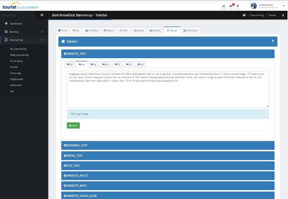Expand the BOOKING_TEXT panel
Viewport: 288px width, 199px height.
(x=168, y=145)
